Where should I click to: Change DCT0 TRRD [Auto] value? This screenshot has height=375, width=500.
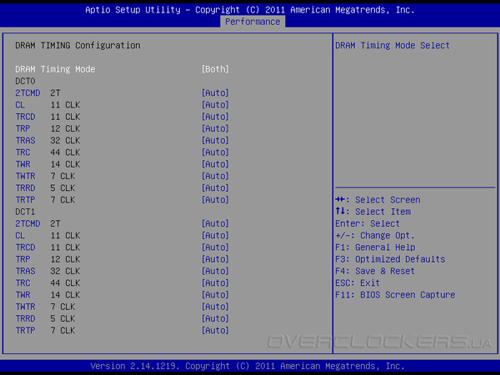[215, 187]
